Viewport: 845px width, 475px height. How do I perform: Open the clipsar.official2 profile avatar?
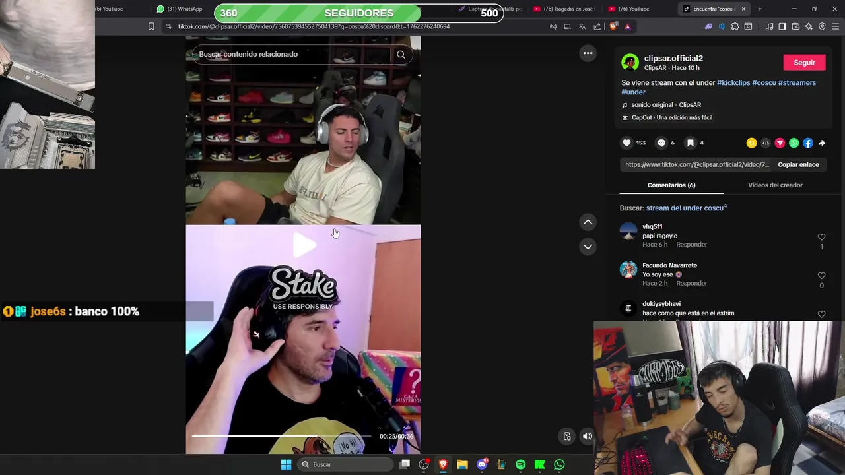click(x=630, y=63)
